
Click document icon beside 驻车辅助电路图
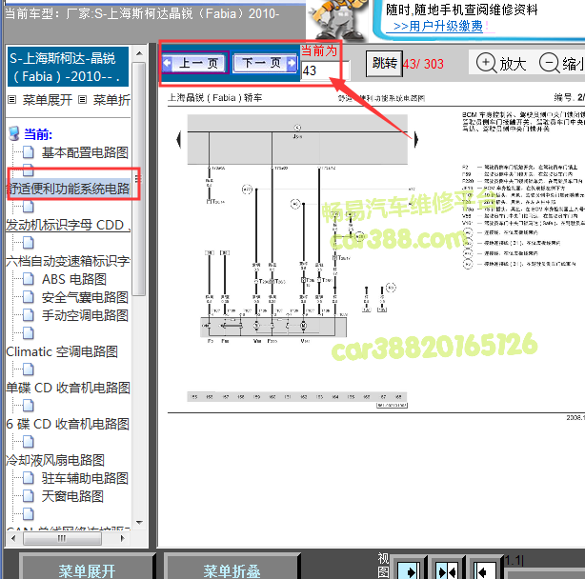tap(29, 478)
